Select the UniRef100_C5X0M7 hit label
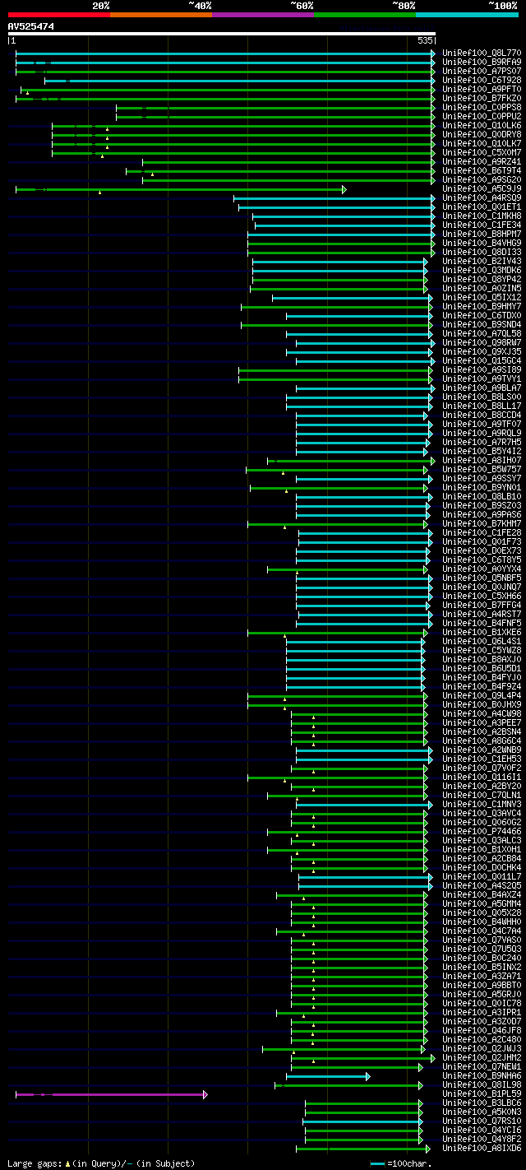The image size is (526, 1170). point(482,153)
